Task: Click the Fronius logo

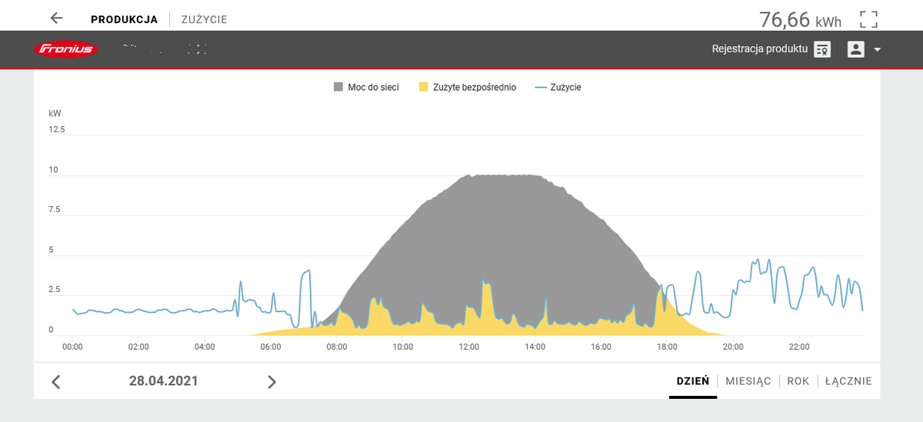Action: 65,50
